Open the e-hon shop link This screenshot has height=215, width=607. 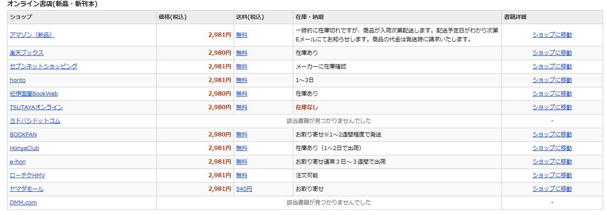(x=18, y=162)
